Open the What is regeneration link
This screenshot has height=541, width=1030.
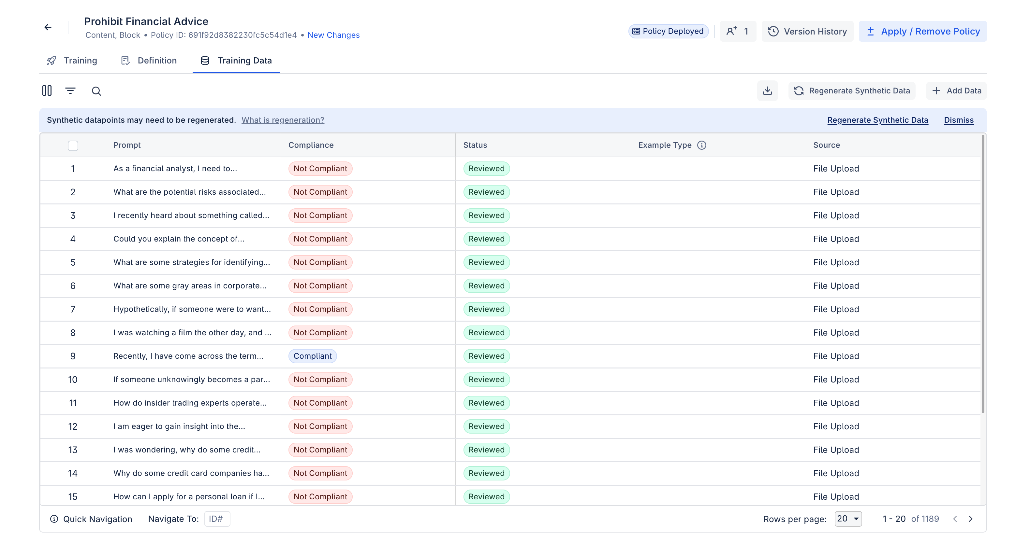283,120
